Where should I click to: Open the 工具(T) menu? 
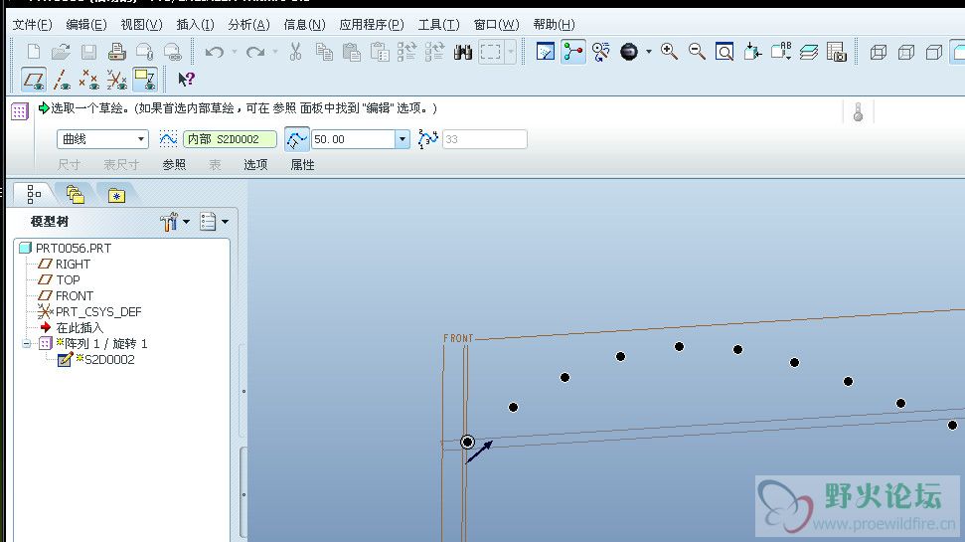pos(439,25)
